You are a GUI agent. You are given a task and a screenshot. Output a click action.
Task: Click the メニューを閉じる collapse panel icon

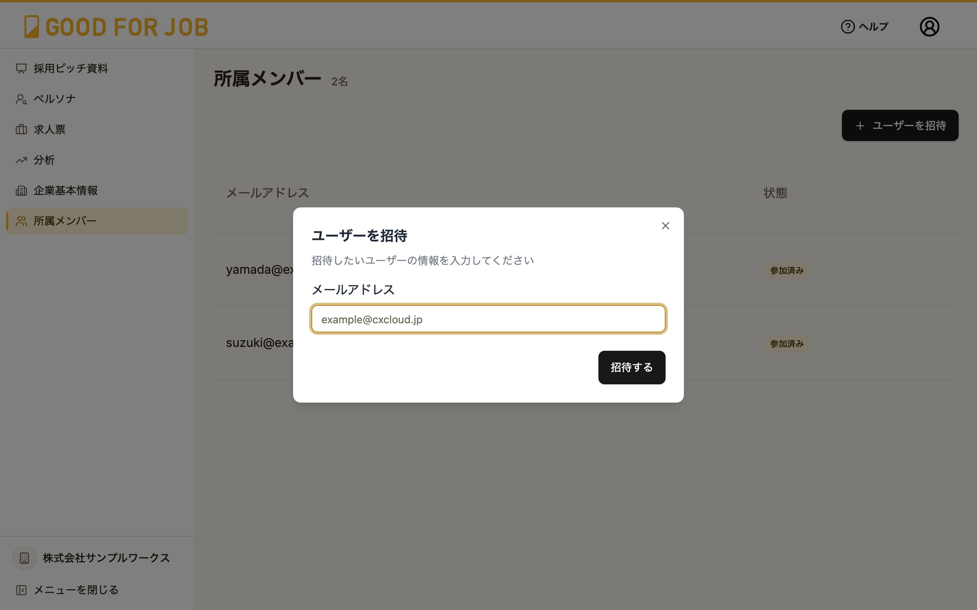21,590
